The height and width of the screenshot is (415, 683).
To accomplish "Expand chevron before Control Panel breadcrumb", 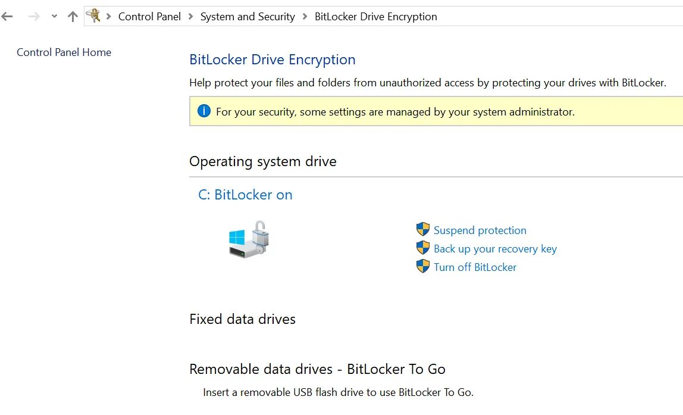I will [x=108, y=17].
